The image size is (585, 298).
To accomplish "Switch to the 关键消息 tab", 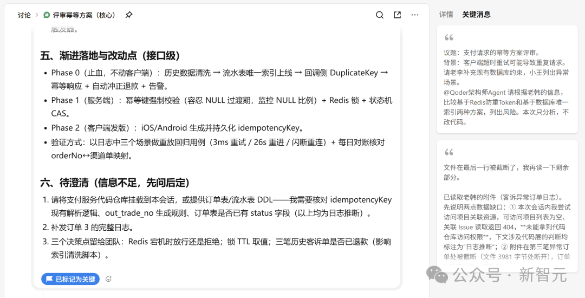I will [x=477, y=15].
